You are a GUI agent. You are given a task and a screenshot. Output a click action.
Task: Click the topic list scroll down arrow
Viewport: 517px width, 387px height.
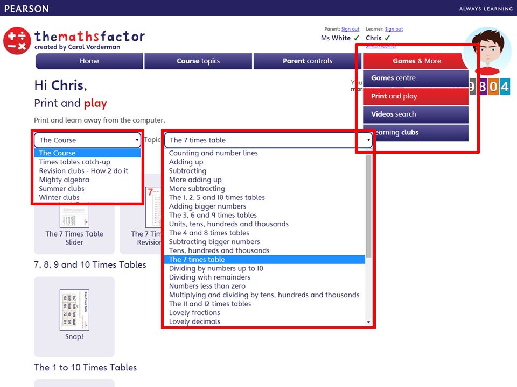pyautogui.click(x=368, y=322)
